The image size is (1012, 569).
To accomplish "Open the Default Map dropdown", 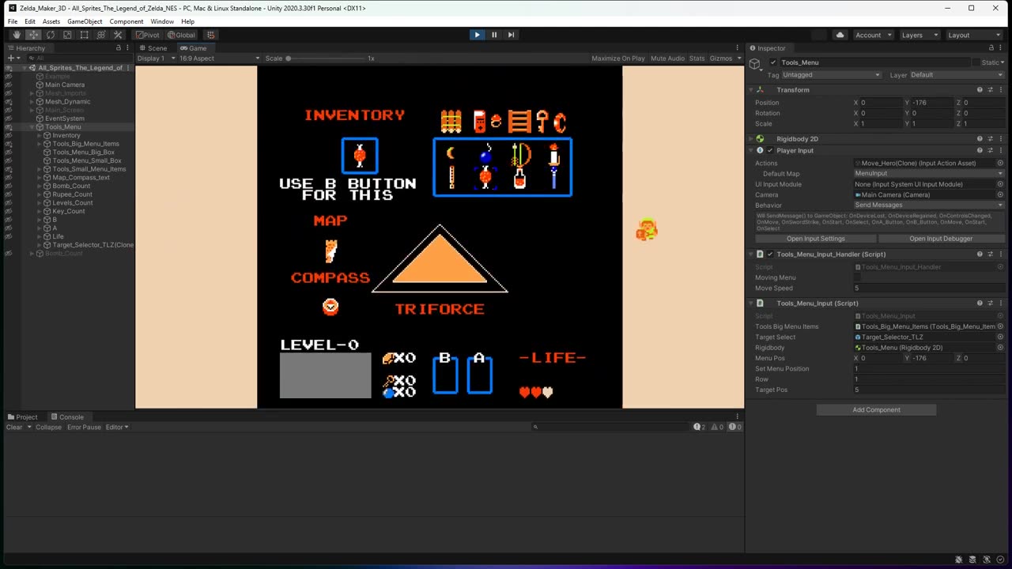I will point(929,174).
